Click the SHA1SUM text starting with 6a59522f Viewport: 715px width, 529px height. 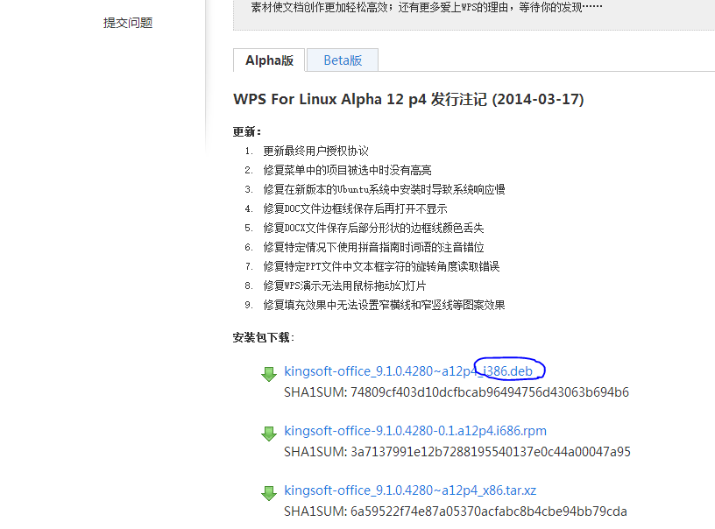tap(456, 511)
